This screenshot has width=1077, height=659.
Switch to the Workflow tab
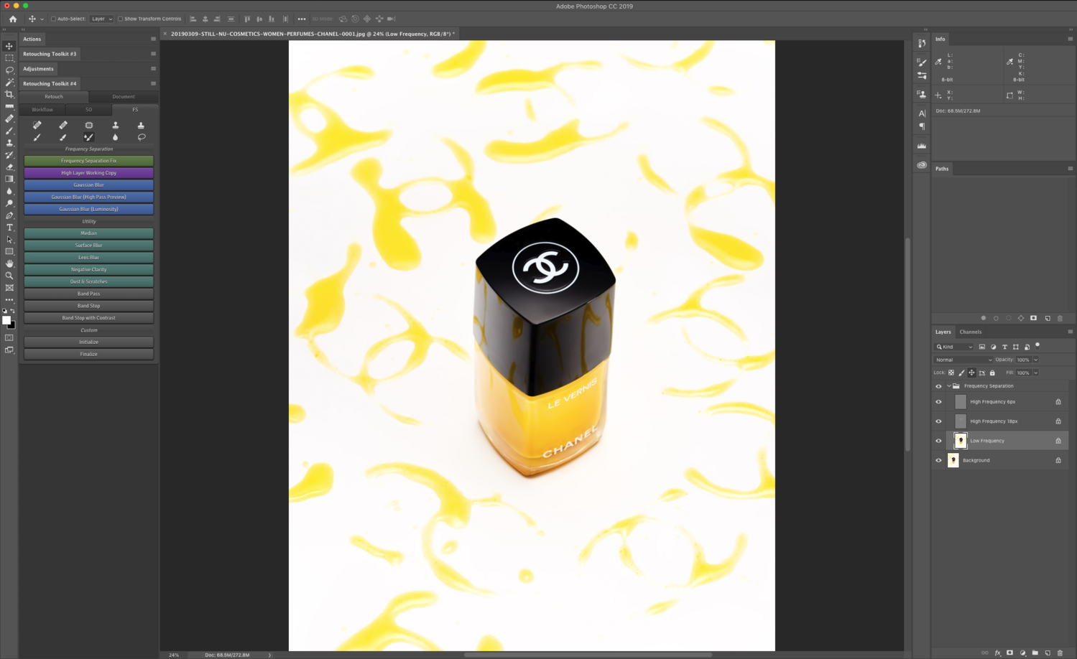coord(42,109)
